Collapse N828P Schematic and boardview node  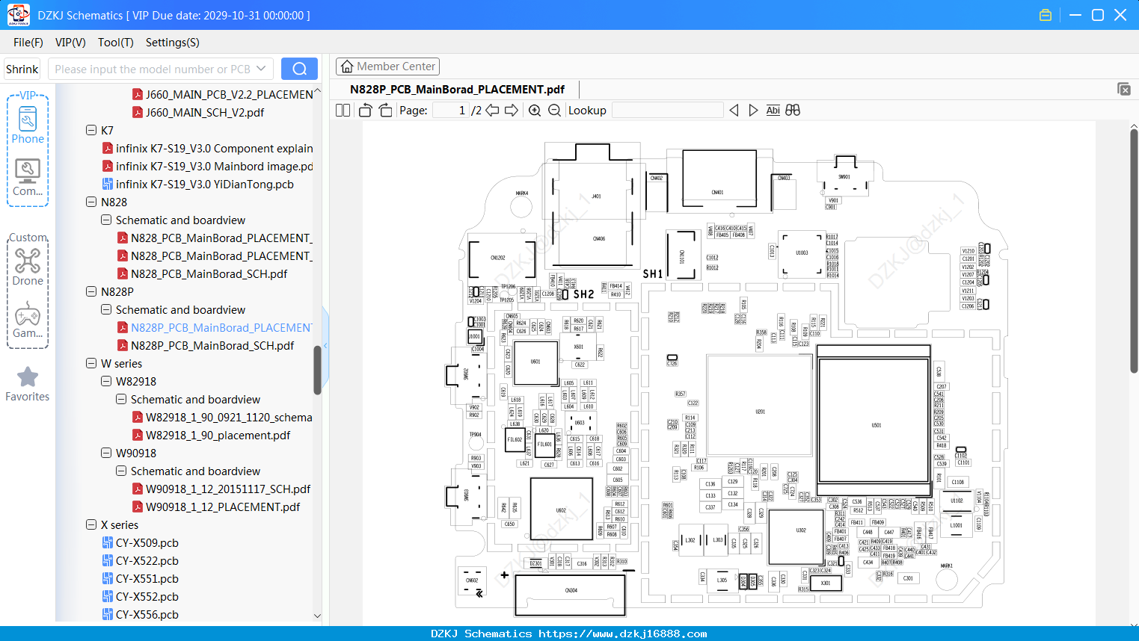pos(106,309)
